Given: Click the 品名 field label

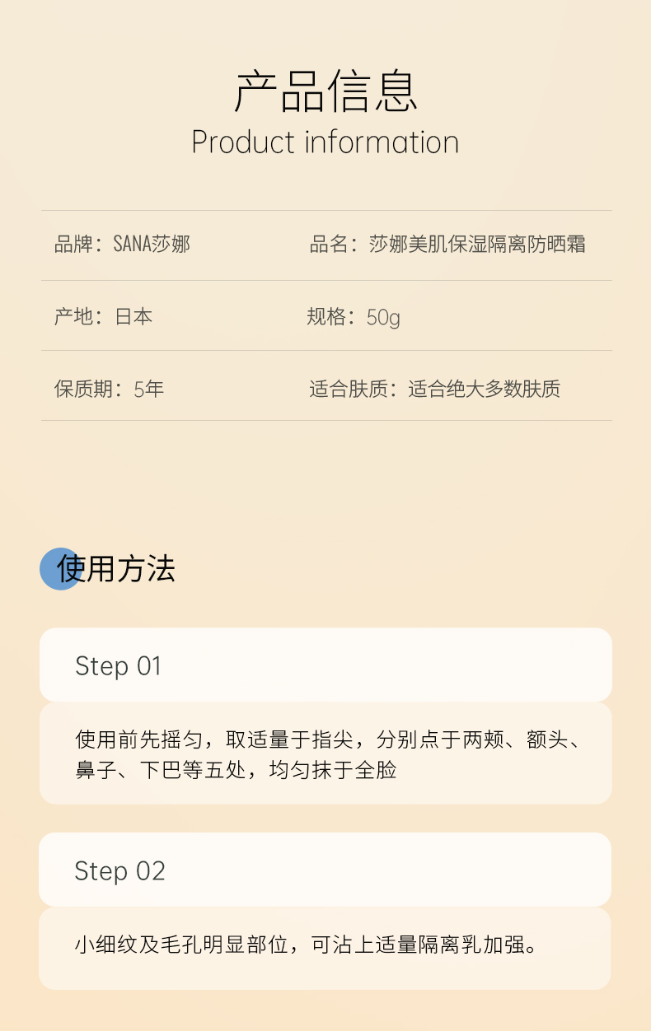Looking at the screenshot, I should tap(330, 245).
